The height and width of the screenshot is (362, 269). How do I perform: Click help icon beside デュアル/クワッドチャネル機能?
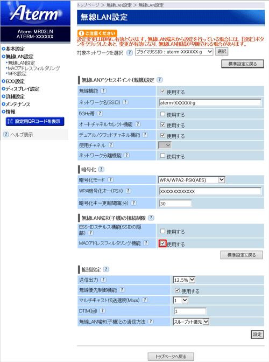tap(145, 135)
